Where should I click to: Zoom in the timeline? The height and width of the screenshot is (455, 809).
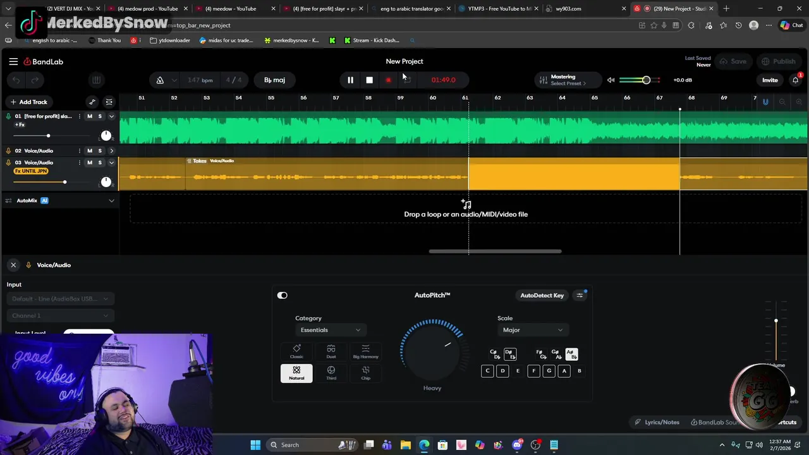(x=799, y=102)
